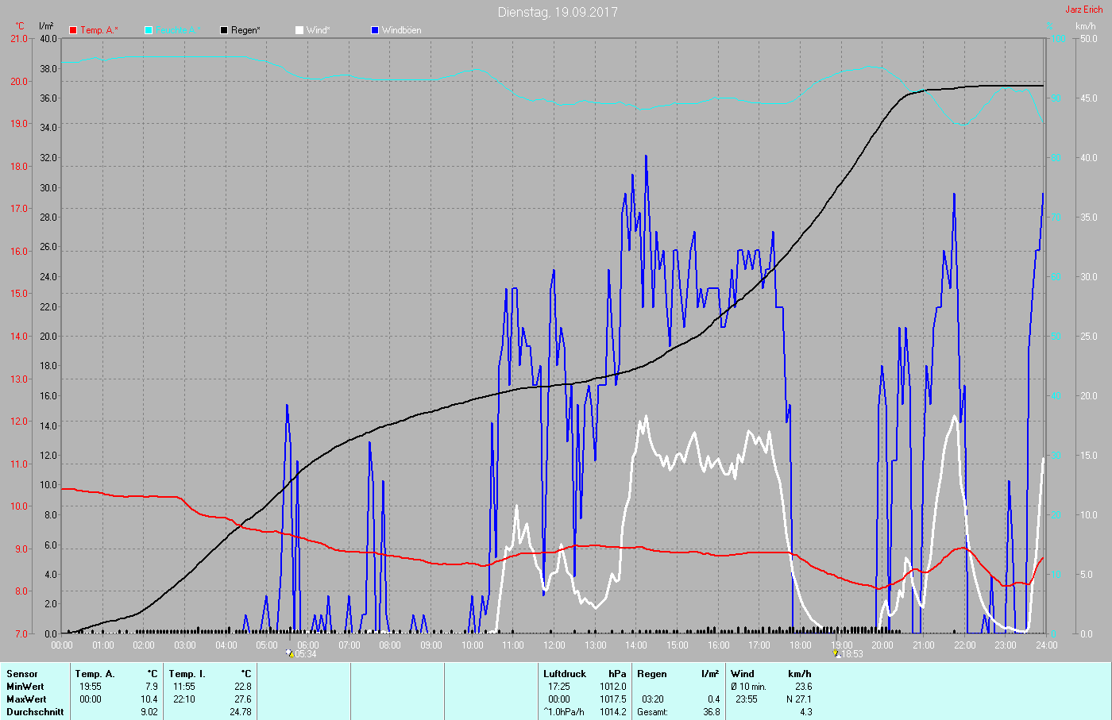Screen dimensions: 1112x720
Task: Click the average outside temperature 9.02
Action: 149,712
